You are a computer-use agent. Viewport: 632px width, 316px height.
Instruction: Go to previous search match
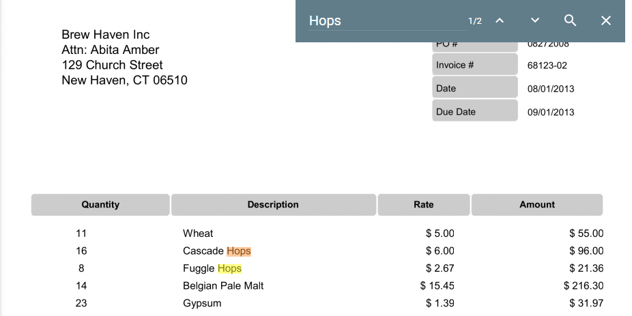tap(500, 20)
